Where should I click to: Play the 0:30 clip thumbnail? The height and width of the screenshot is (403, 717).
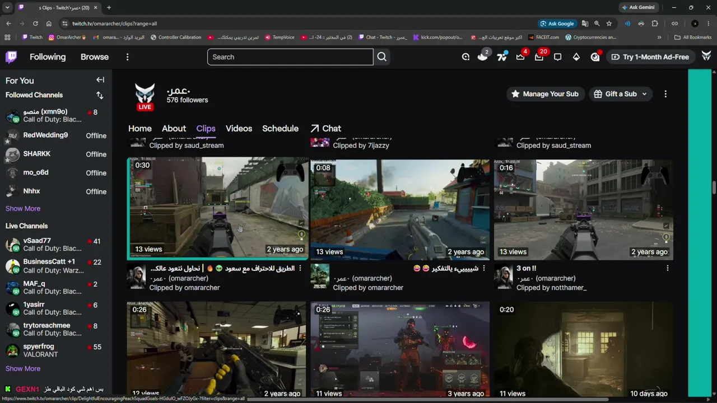(x=218, y=207)
